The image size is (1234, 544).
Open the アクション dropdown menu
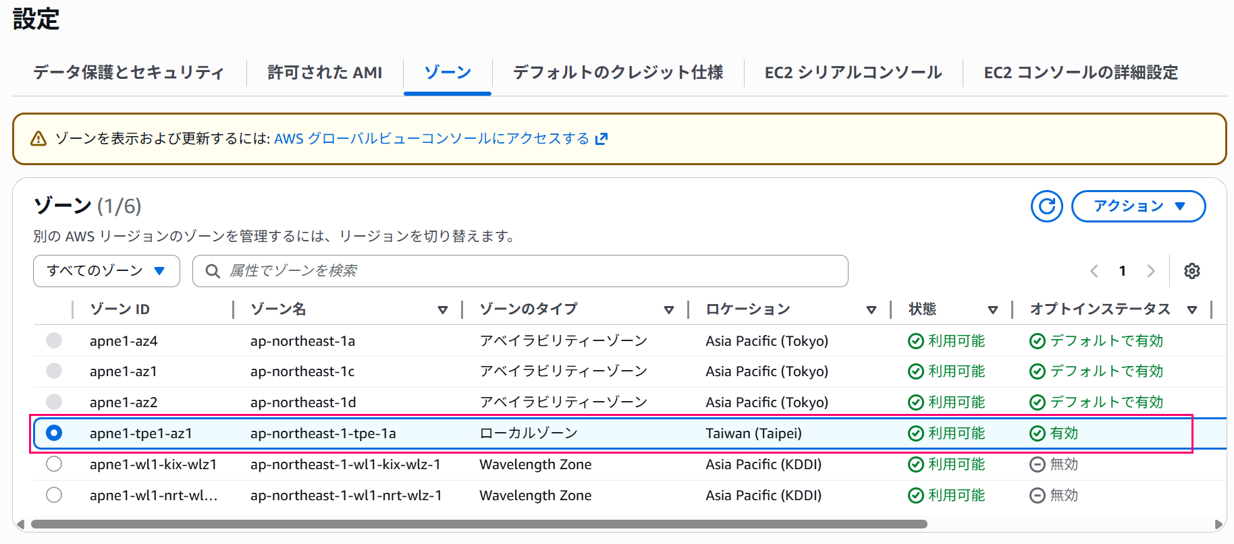pyautogui.click(x=1138, y=206)
